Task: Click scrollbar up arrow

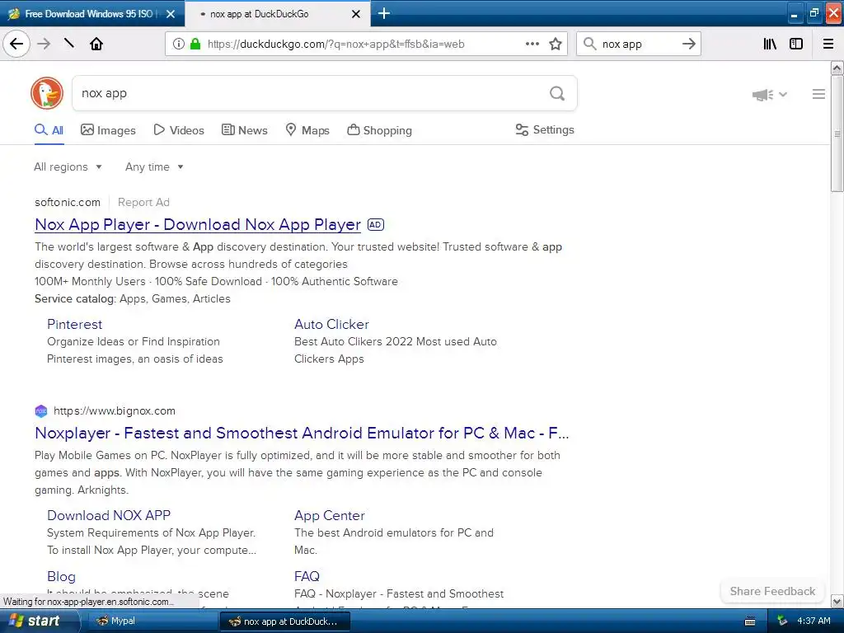Action: (837, 68)
